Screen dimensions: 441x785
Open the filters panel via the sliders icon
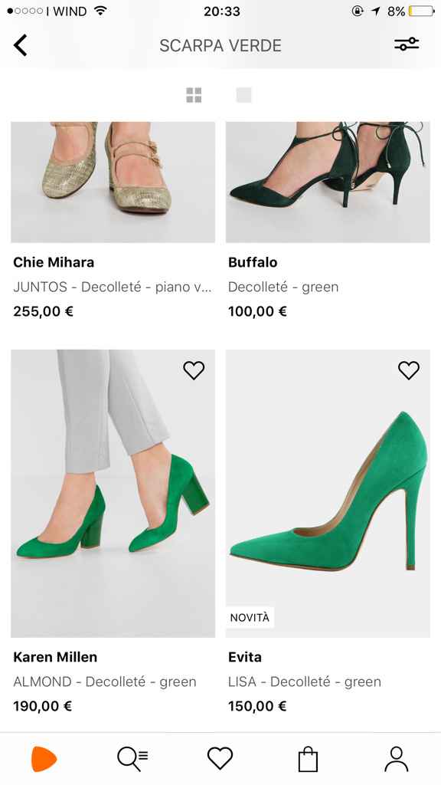406,44
